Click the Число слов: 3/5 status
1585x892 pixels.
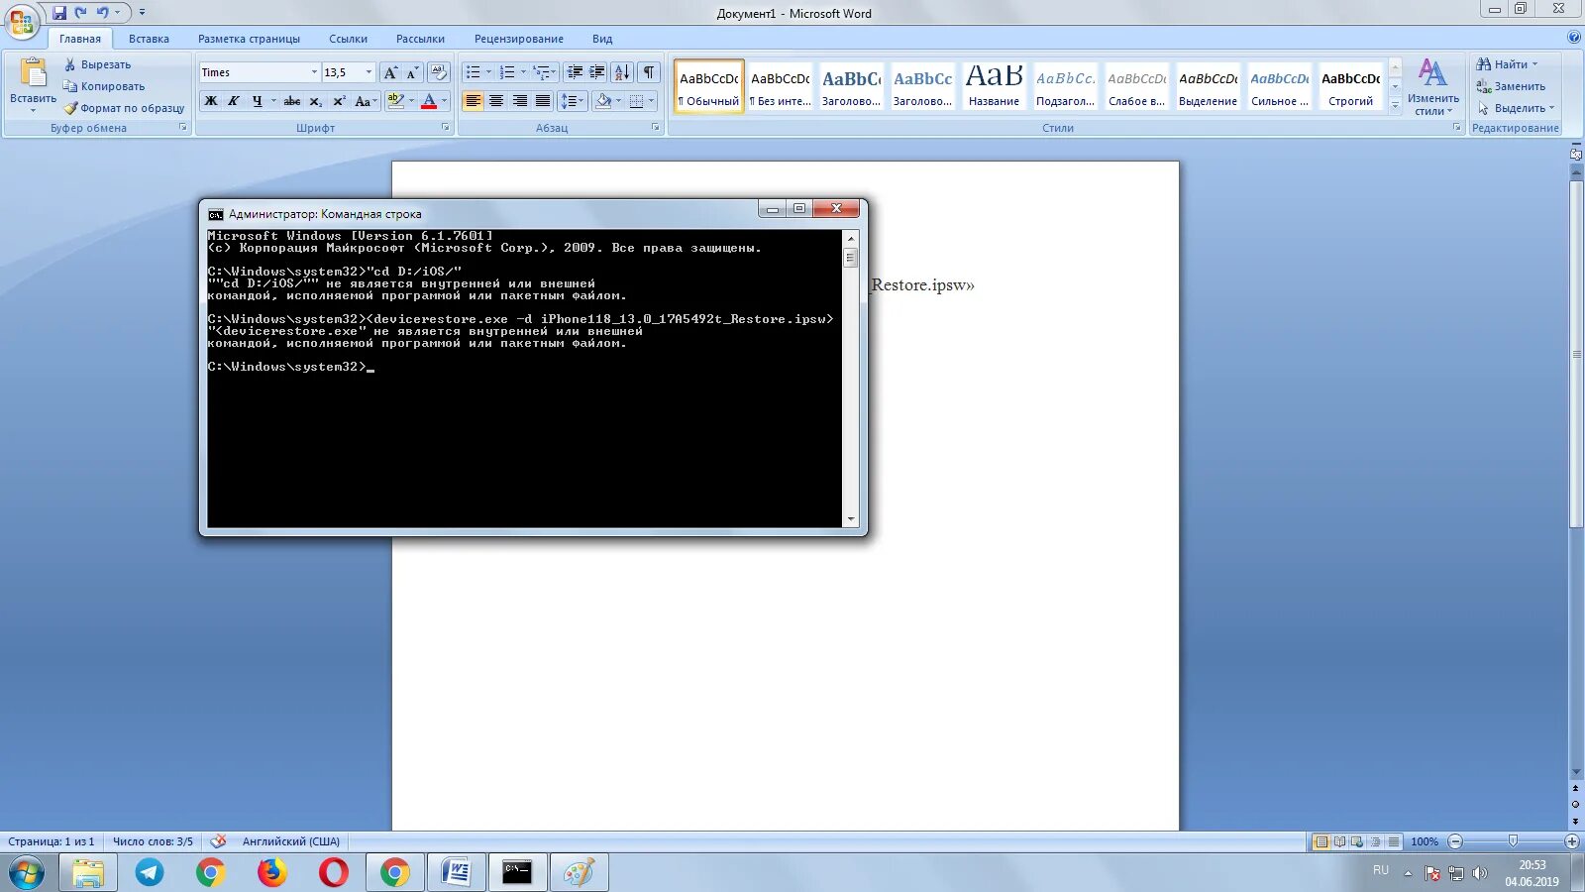(153, 841)
